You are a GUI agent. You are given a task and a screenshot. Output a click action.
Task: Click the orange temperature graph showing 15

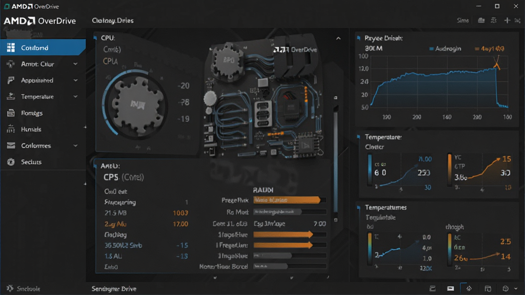479,172
